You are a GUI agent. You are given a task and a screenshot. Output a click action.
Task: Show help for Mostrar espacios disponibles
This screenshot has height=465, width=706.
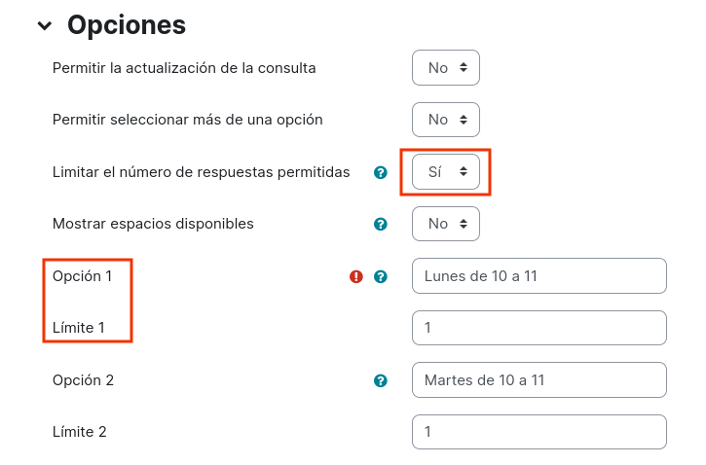pos(381,224)
